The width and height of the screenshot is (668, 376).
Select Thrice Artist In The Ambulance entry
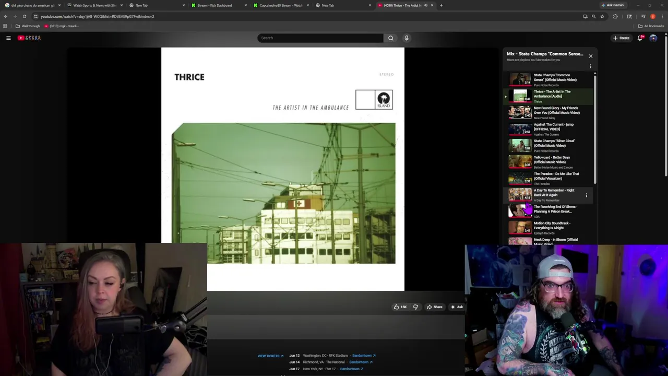pos(549,96)
